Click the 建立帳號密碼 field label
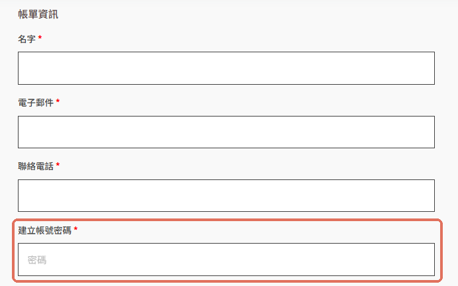 tap(45, 230)
